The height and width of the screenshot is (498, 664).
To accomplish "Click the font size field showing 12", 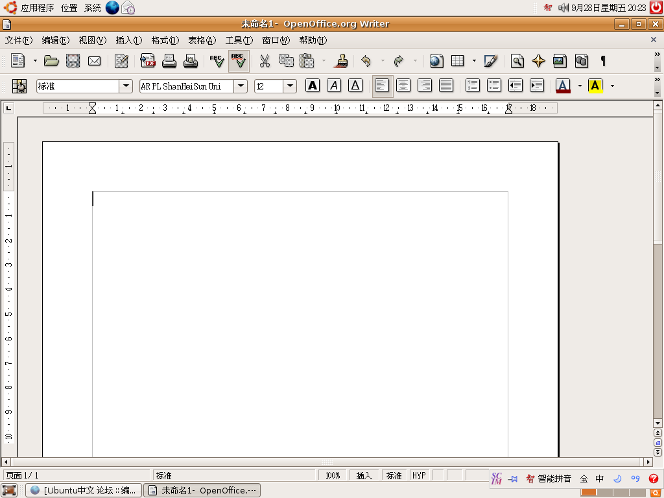I will pos(268,86).
